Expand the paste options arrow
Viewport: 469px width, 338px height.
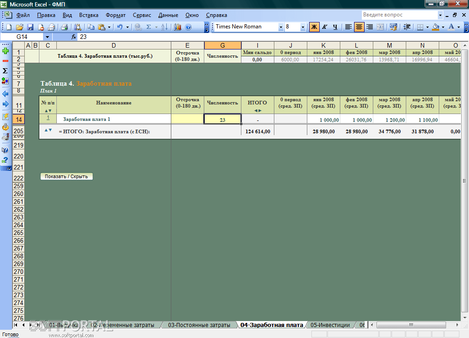coord(109,27)
